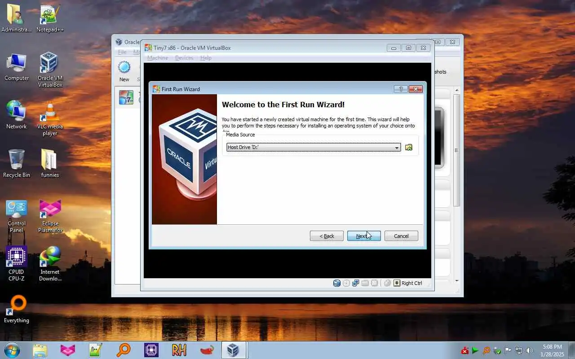Select the Control Panel desktop icon
575x359 pixels.
[x=17, y=216]
